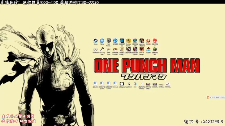Select the orange CK2-style logo shortcut
The width and height of the screenshot is (225, 126).
115,49
